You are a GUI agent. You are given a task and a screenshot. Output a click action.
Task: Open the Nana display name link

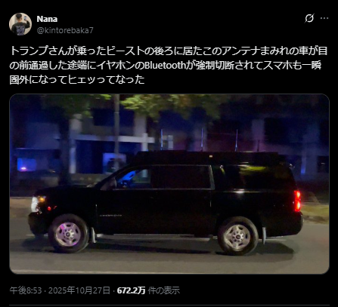[x=47, y=19]
